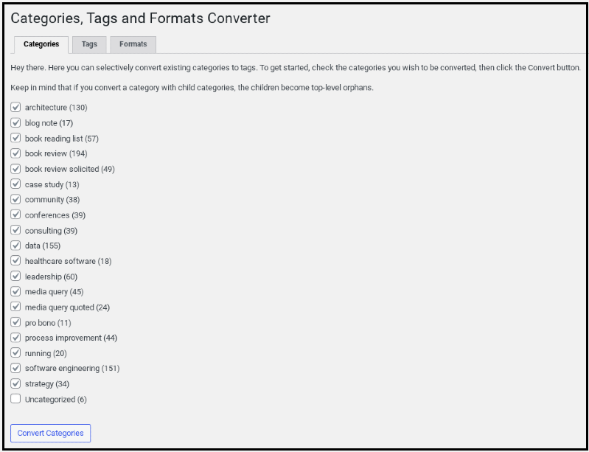Open the Formats tab
Viewport: 589px width, 452px height.
point(133,44)
